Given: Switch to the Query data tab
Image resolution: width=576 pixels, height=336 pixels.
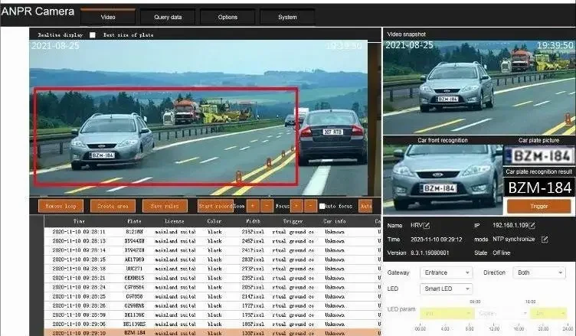Looking at the screenshot, I should (168, 17).
